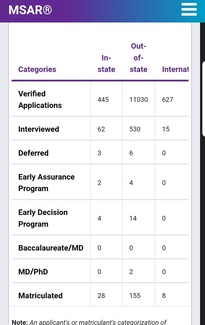Screen dimensions: 205x325
Task: Click the 530 interviewed out-of-state value
Action: [135, 129]
